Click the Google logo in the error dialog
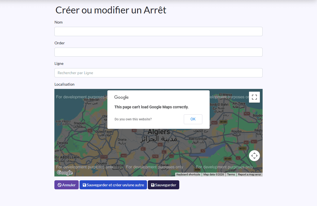 [x=121, y=97]
